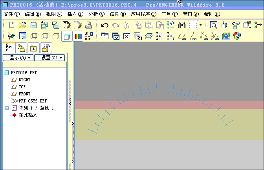Open the 应用程序(P) menu

tap(144, 14)
